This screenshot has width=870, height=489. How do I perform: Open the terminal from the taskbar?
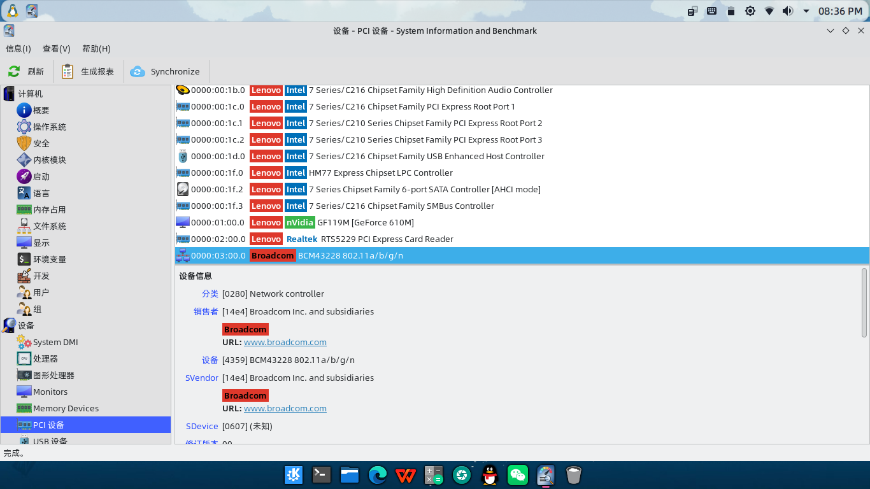(x=321, y=474)
